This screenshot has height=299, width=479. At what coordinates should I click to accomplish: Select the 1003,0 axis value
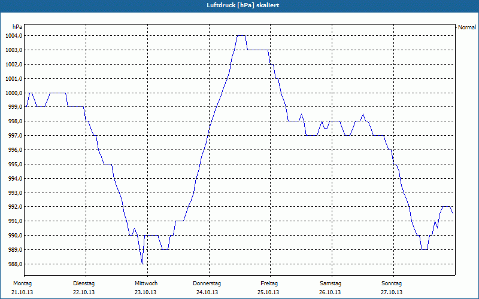pyautogui.click(x=14, y=50)
